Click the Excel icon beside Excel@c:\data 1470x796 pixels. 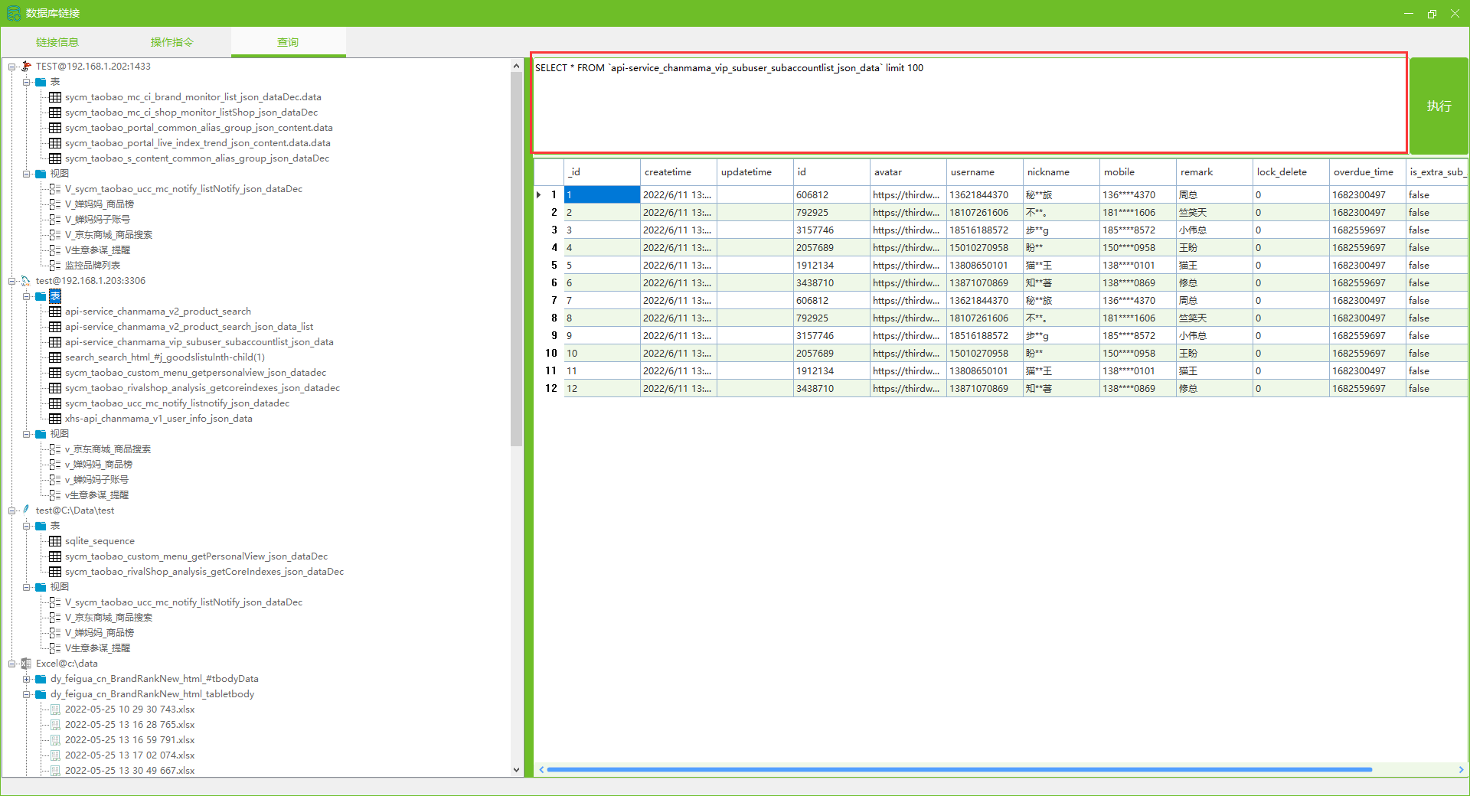coord(26,664)
